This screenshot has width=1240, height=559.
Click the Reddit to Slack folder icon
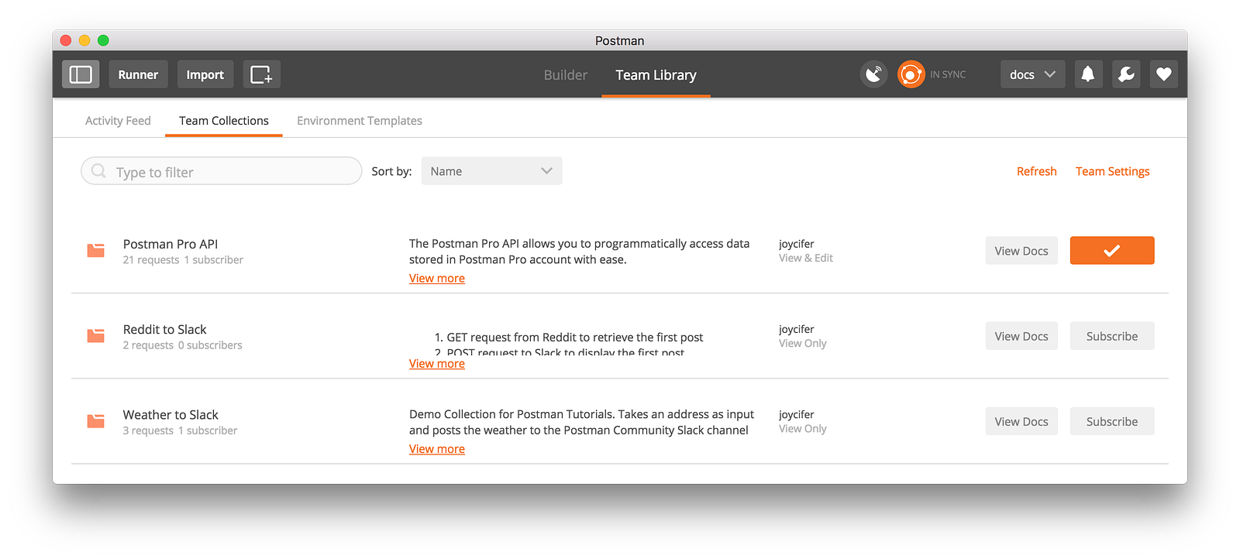[95, 335]
